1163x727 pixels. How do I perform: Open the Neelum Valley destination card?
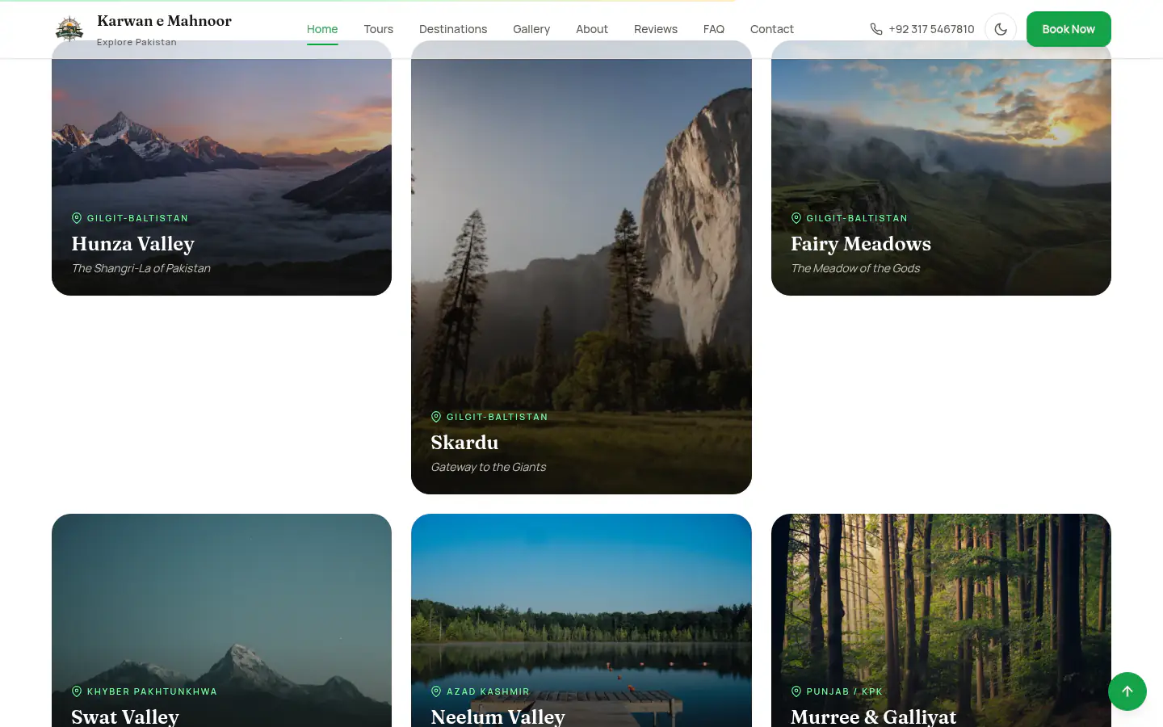[581, 620]
